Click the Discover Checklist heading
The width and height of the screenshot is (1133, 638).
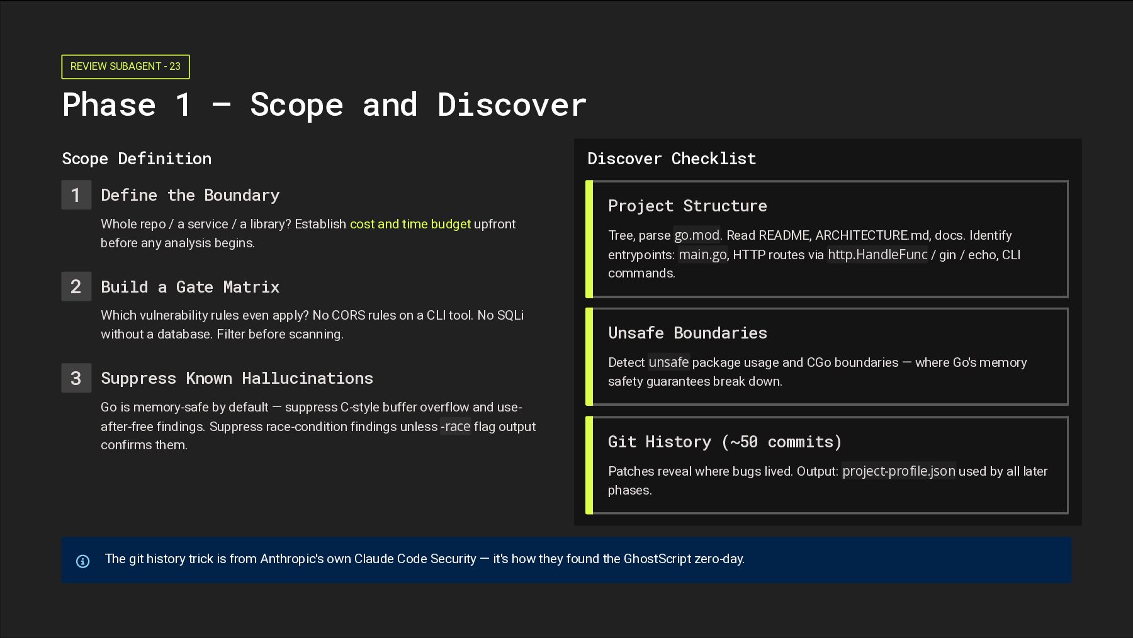coord(671,159)
